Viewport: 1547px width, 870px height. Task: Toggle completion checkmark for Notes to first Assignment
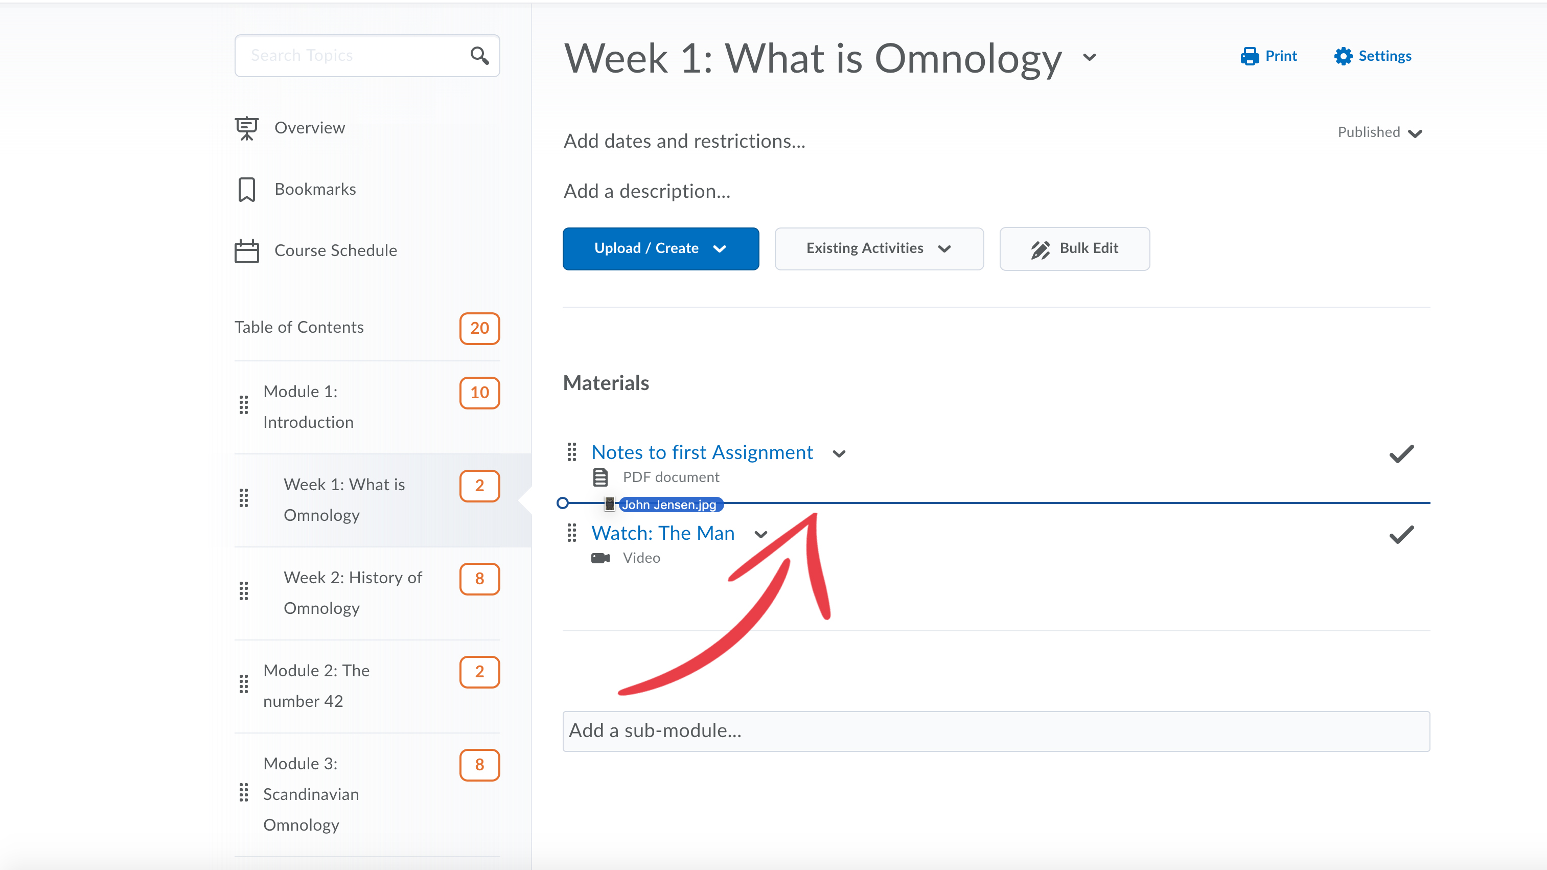(x=1401, y=453)
